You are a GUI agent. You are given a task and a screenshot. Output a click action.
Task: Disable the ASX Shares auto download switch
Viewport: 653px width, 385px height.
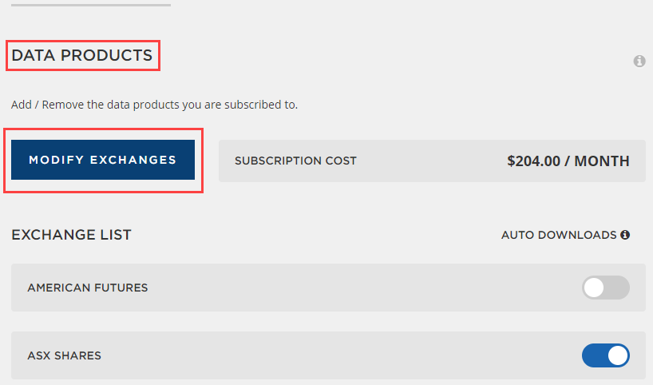click(x=606, y=355)
